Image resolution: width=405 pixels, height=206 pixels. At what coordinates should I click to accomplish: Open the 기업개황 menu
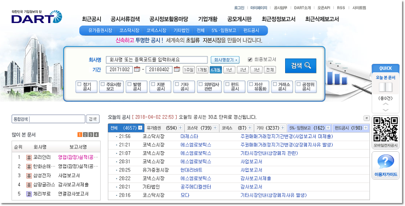pyautogui.click(x=207, y=19)
